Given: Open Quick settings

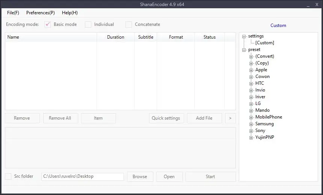Looking at the screenshot, I should [166, 118].
